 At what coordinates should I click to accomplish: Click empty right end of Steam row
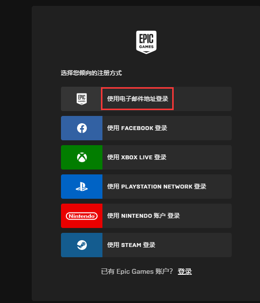[194, 245]
